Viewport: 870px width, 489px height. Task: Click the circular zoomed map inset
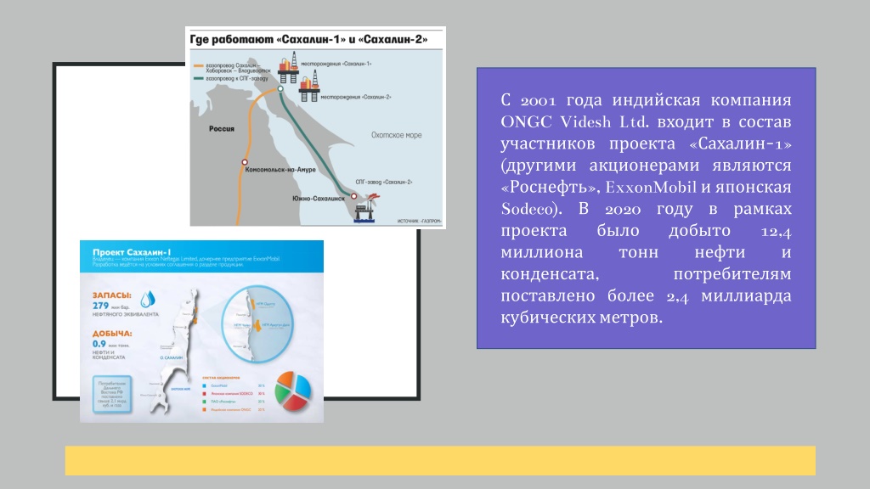pyautogui.click(x=257, y=324)
